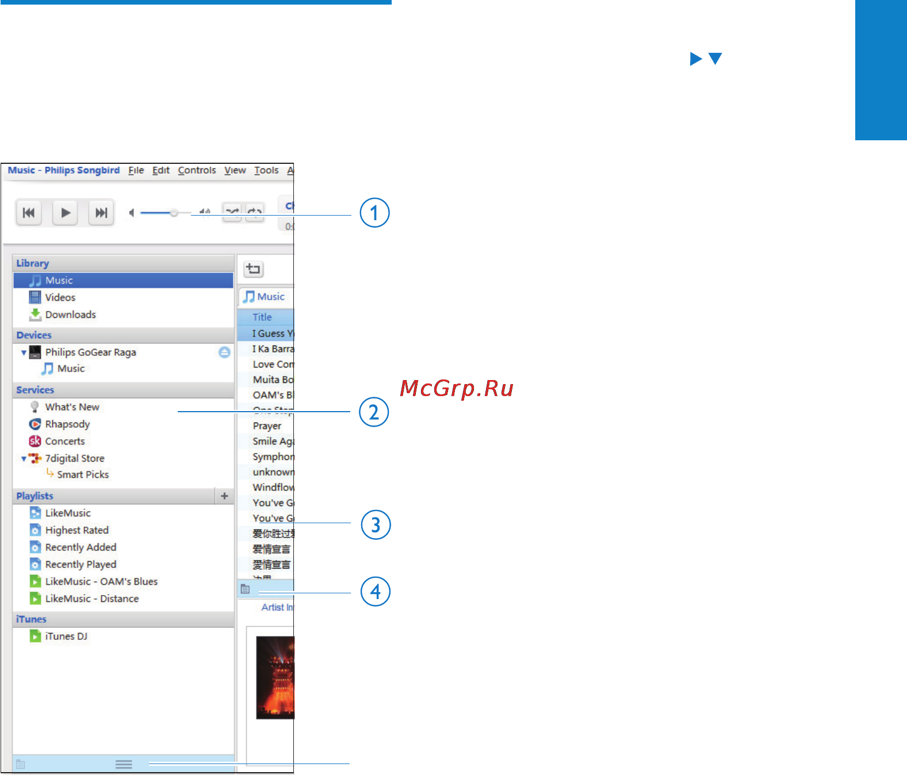
Task: Open LikeMusic - Distance playlist
Action: (x=92, y=598)
